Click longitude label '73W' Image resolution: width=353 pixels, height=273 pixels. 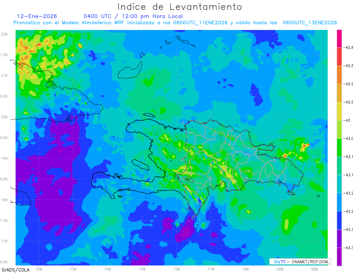(142, 269)
